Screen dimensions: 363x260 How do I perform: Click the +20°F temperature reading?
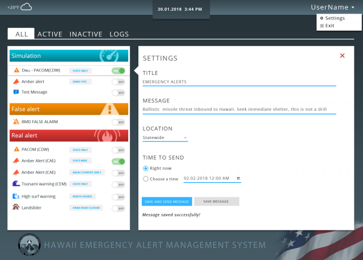click(x=14, y=7)
